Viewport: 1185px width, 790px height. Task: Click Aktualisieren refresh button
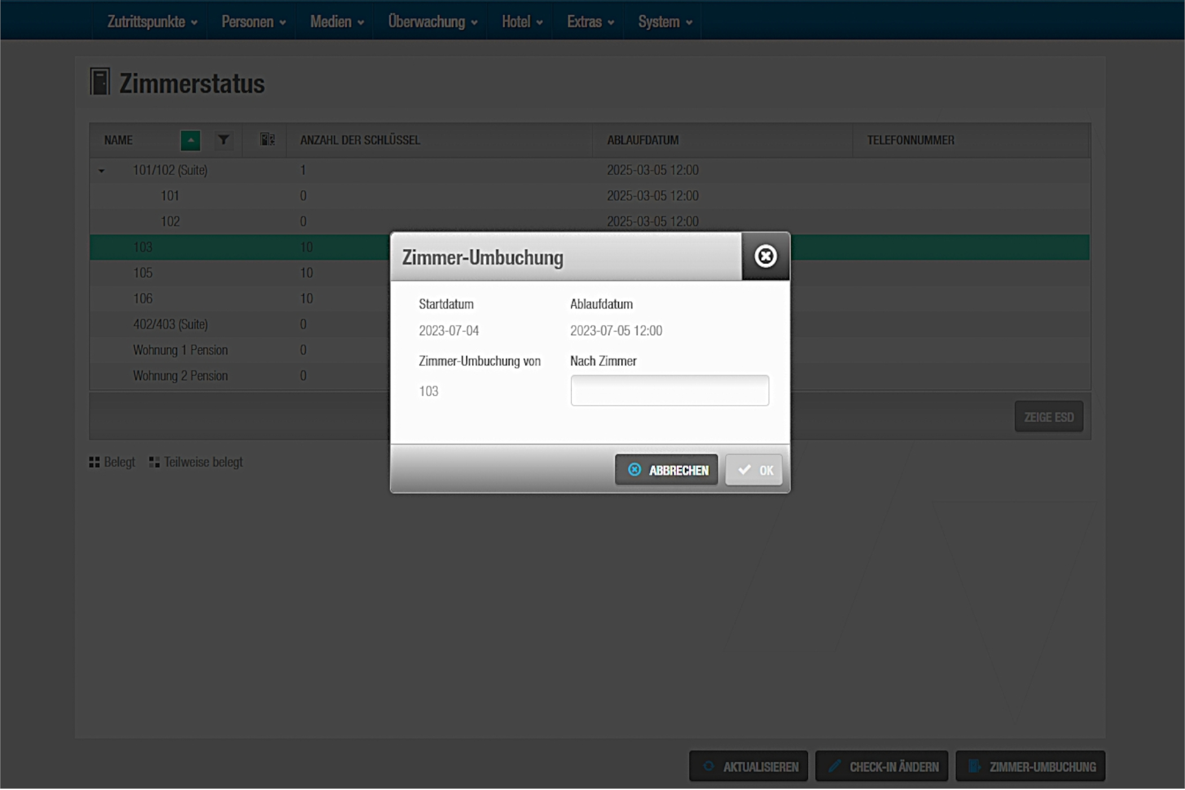coord(748,766)
